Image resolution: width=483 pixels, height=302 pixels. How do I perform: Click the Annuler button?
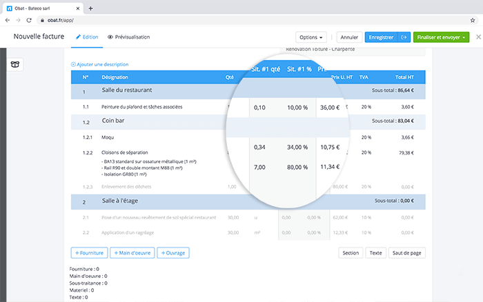tap(349, 37)
